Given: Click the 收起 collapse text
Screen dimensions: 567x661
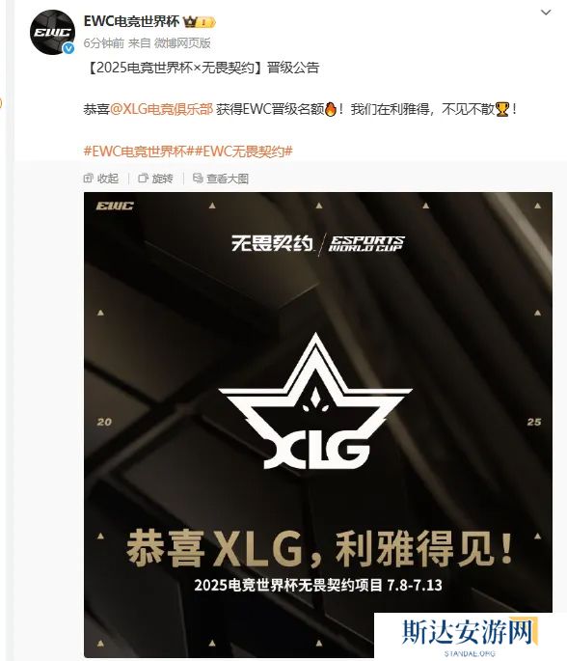Looking at the screenshot, I should 108,179.
